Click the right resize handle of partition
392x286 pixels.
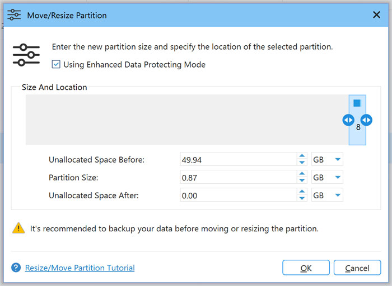(x=366, y=120)
